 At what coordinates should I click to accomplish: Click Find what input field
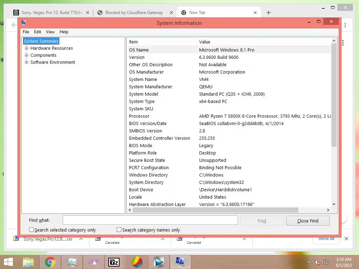pyautogui.click(x=150, y=220)
